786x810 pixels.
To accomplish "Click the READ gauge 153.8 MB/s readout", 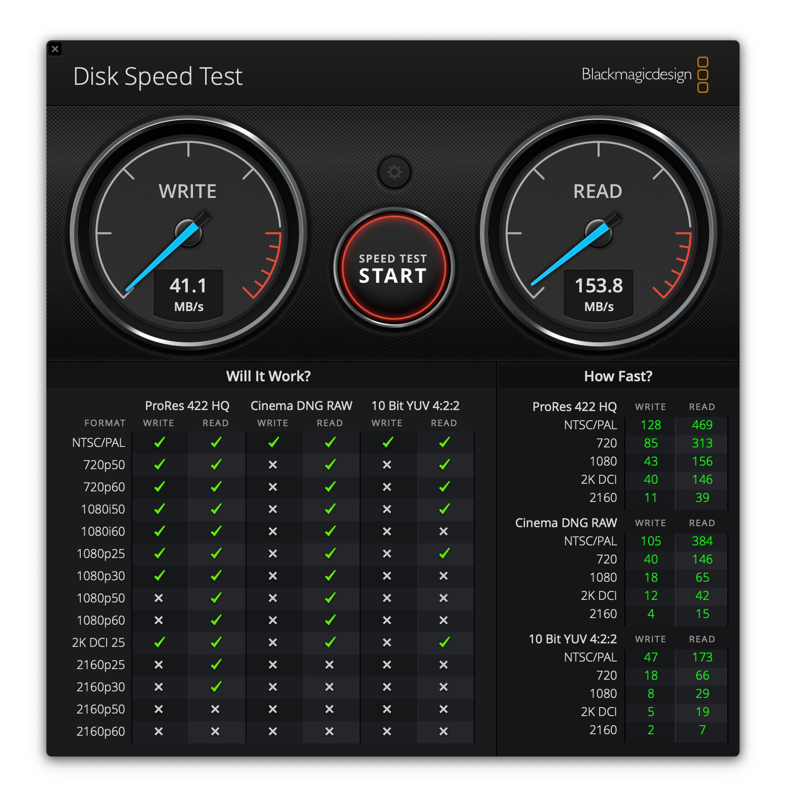I will coord(599,295).
